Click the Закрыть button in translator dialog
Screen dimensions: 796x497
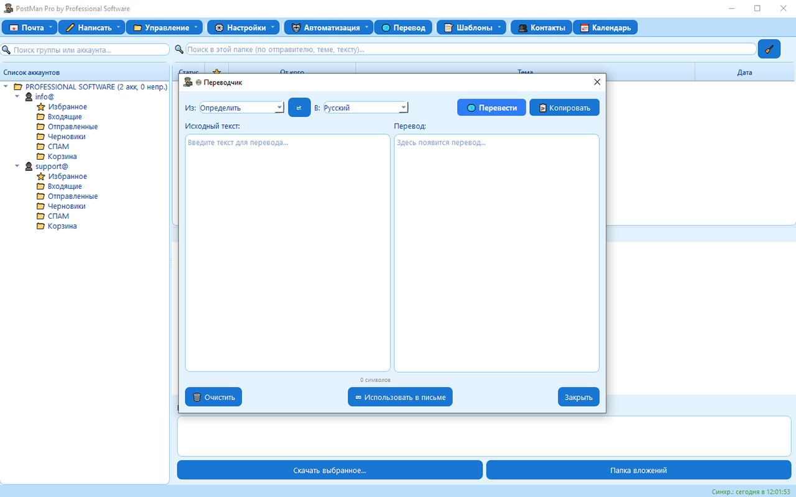tap(578, 397)
